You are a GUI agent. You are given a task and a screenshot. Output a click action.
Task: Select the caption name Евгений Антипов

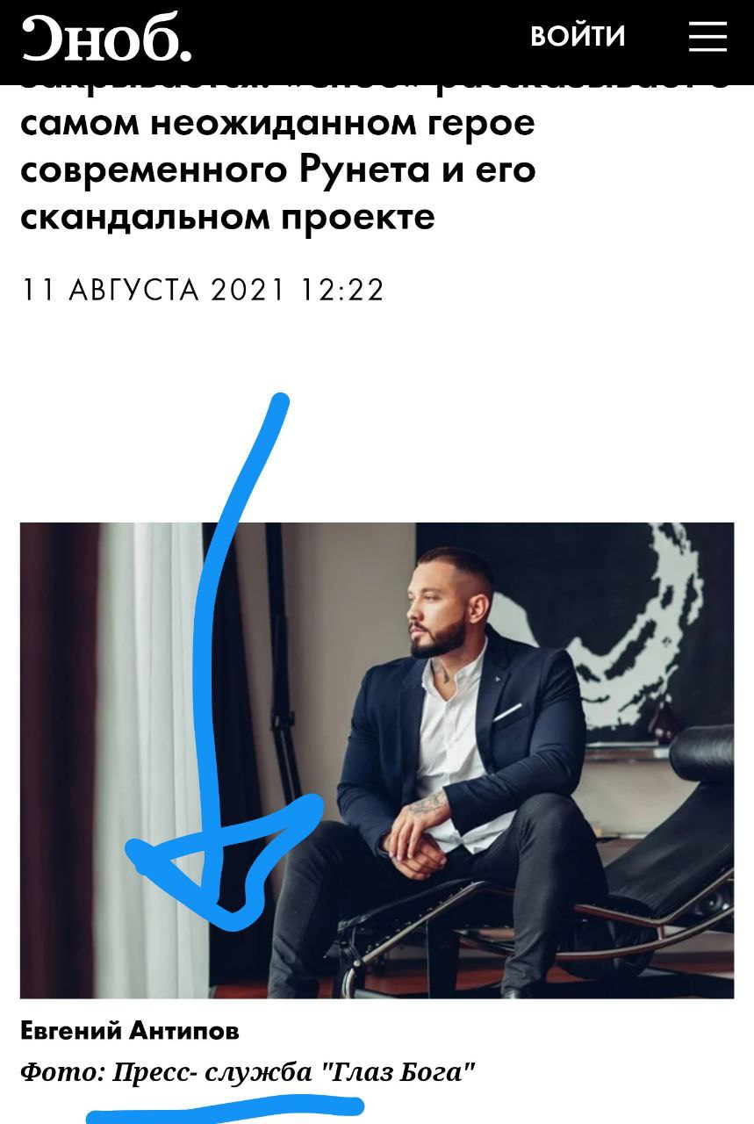[130, 1030]
